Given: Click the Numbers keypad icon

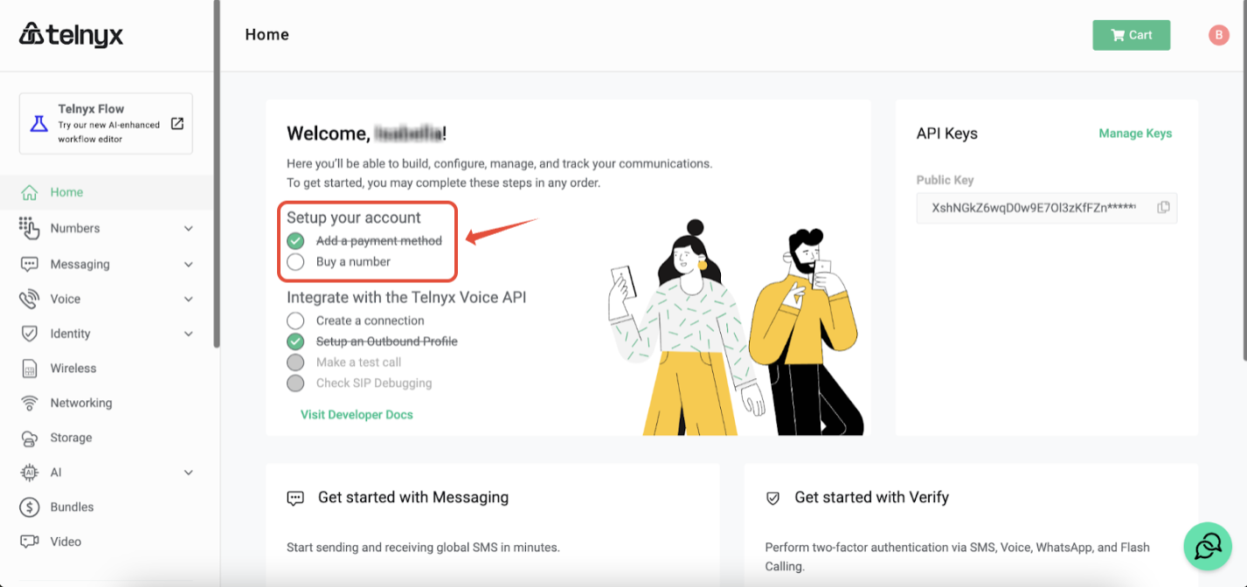Looking at the screenshot, I should click(29, 228).
